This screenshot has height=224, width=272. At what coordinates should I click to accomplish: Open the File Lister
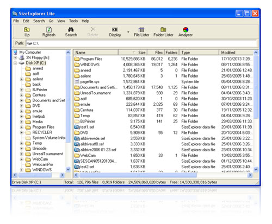(141, 32)
